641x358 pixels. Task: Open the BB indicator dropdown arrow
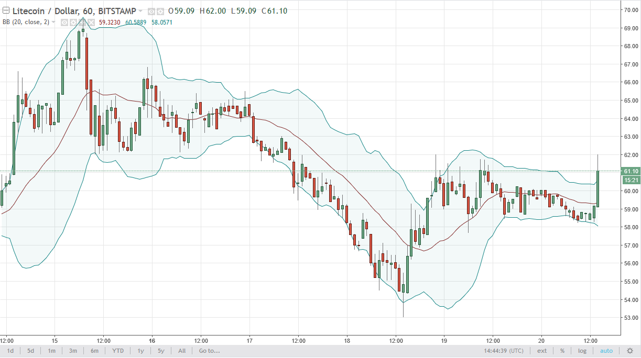[53, 23]
